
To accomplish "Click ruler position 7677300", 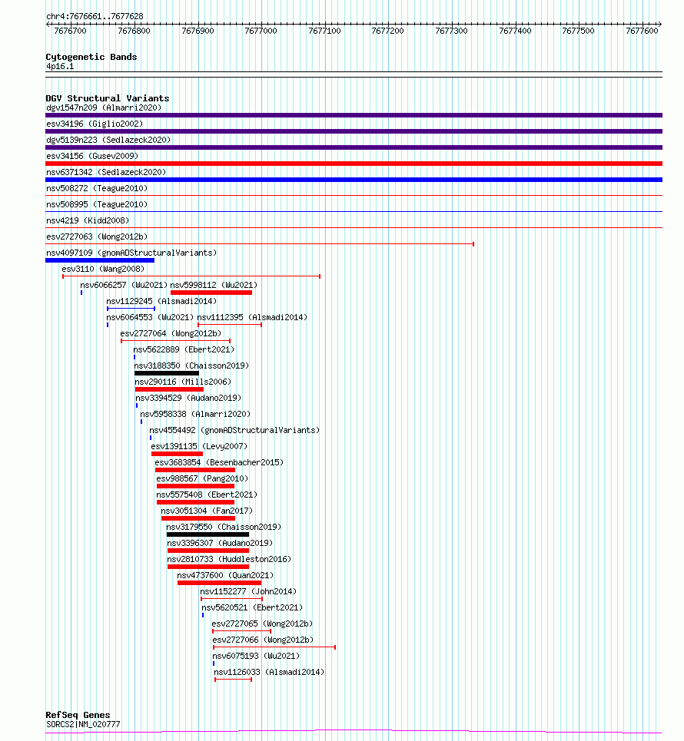I will (x=451, y=31).
